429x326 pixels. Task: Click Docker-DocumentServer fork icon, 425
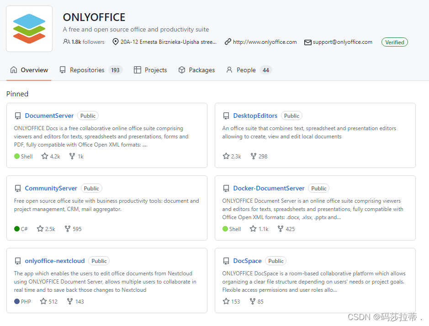coord(280,229)
